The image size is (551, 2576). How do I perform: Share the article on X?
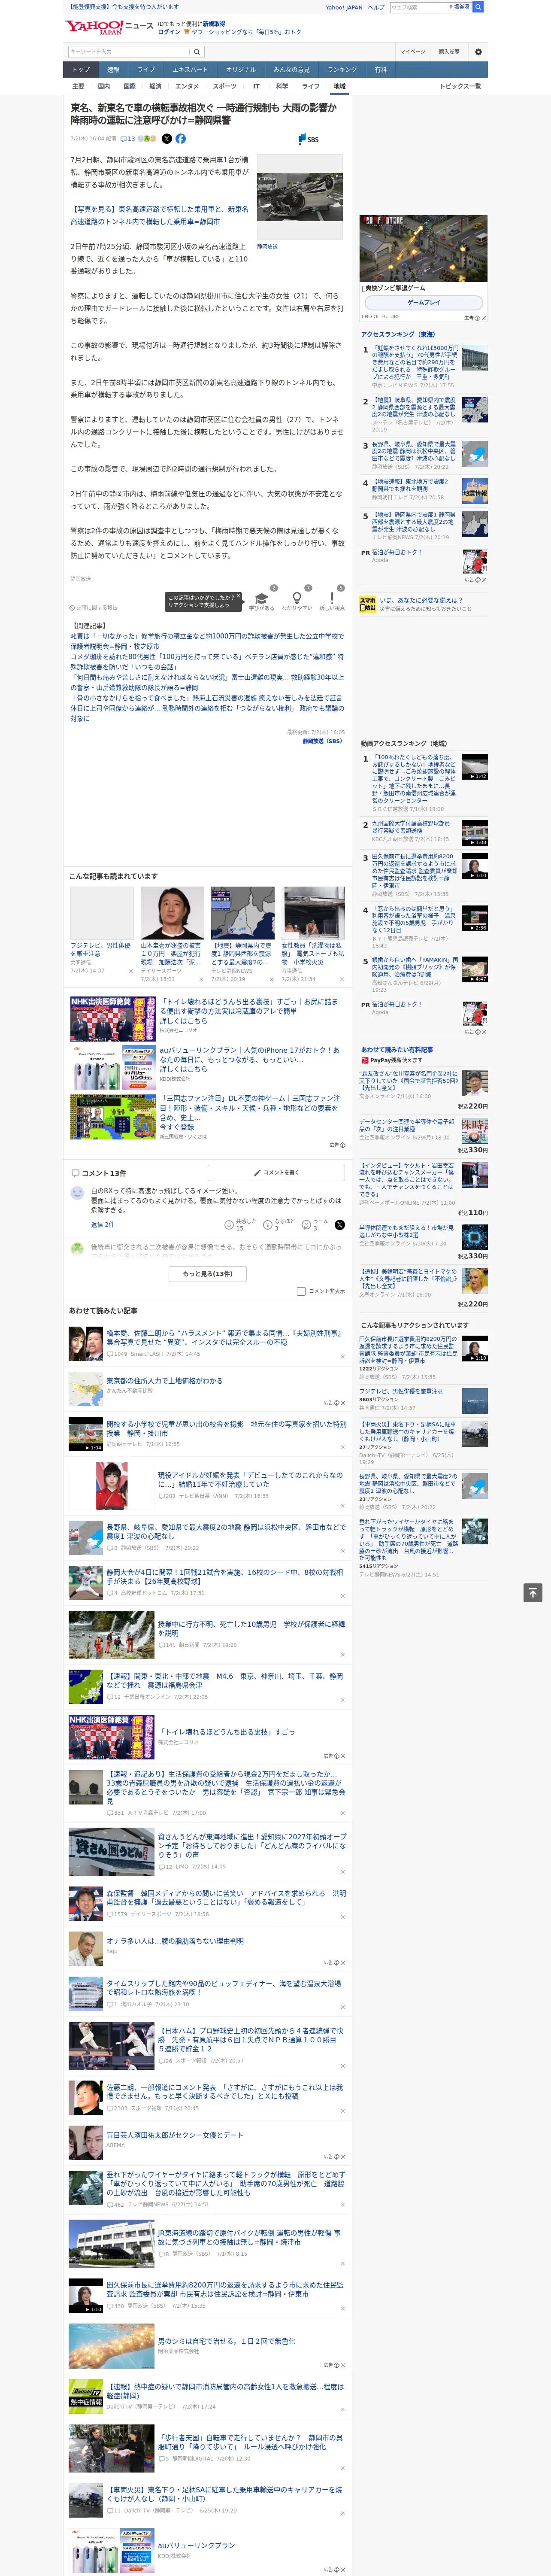pos(167,139)
